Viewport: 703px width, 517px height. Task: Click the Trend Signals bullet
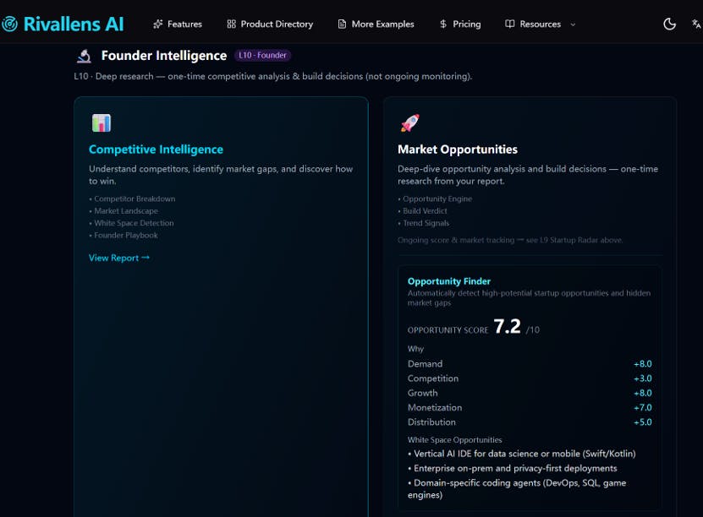pyautogui.click(x=424, y=223)
